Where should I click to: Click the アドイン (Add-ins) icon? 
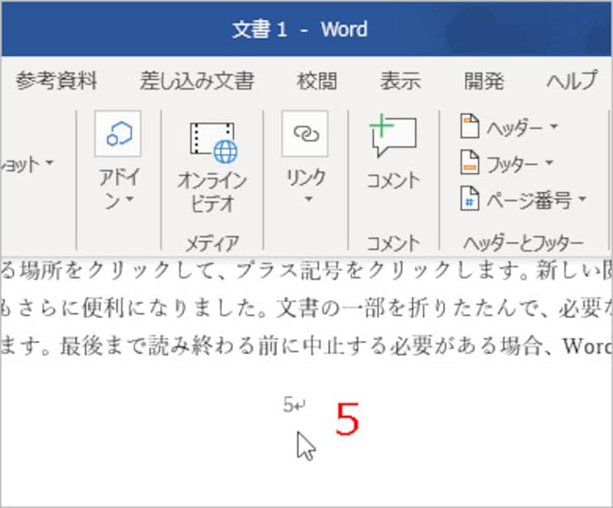(117, 134)
